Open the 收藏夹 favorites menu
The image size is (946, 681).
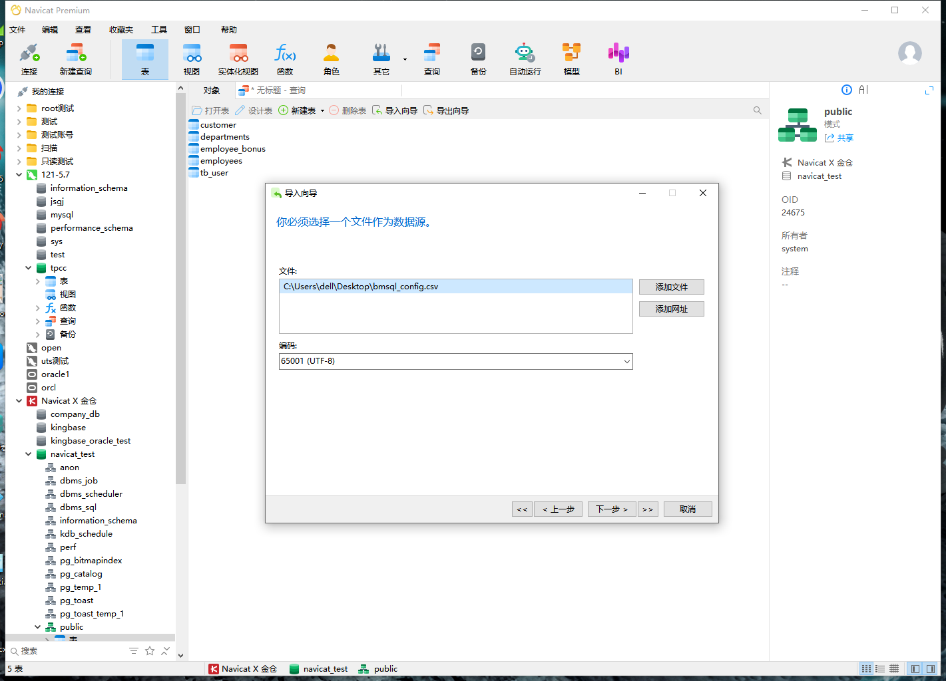coord(121,30)
